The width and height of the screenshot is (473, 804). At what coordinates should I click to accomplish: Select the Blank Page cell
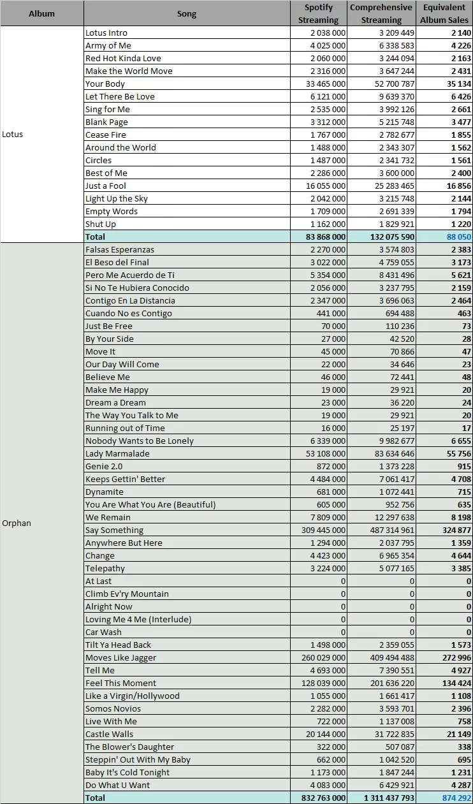tap(187, 122)
